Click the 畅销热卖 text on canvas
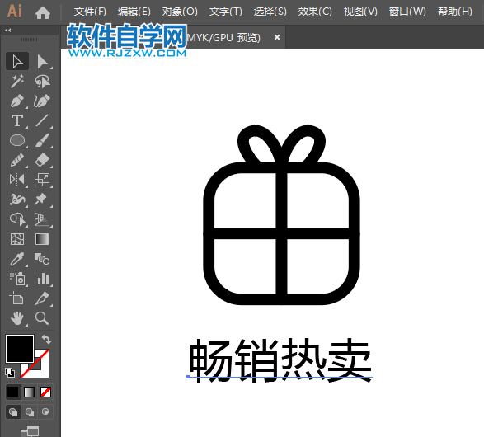The width and height of the screenshot is (484, 437). coord(280,359)
